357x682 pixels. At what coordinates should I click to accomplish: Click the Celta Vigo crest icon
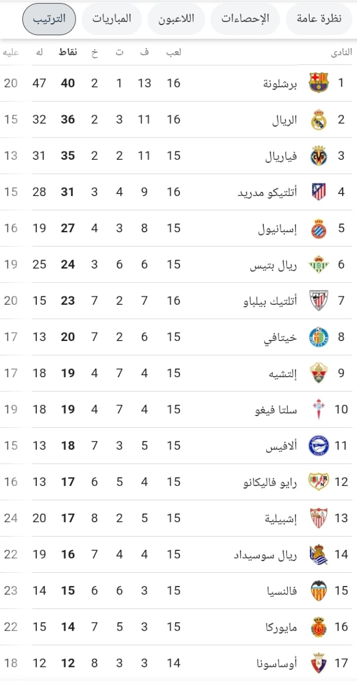318,409
